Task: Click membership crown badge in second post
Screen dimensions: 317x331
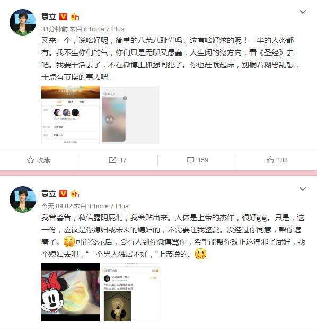Action: [x=75, y=194]
